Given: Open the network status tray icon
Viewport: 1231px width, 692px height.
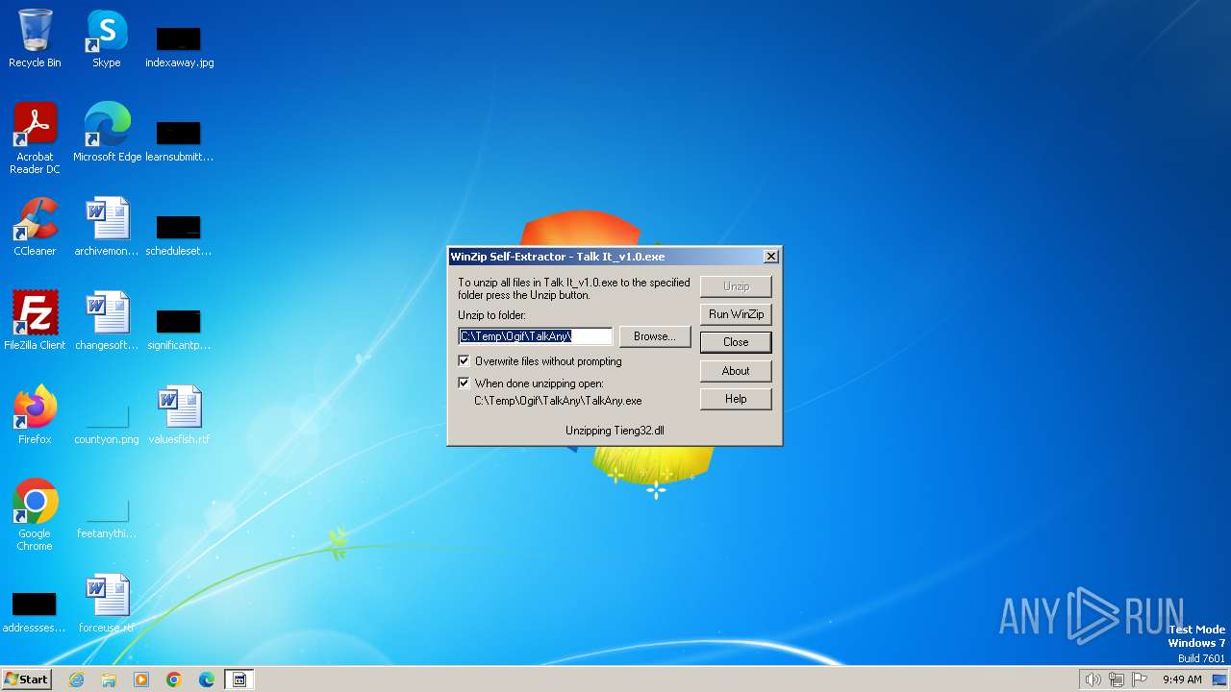Looking at the screenshot, I should 1117,680.
